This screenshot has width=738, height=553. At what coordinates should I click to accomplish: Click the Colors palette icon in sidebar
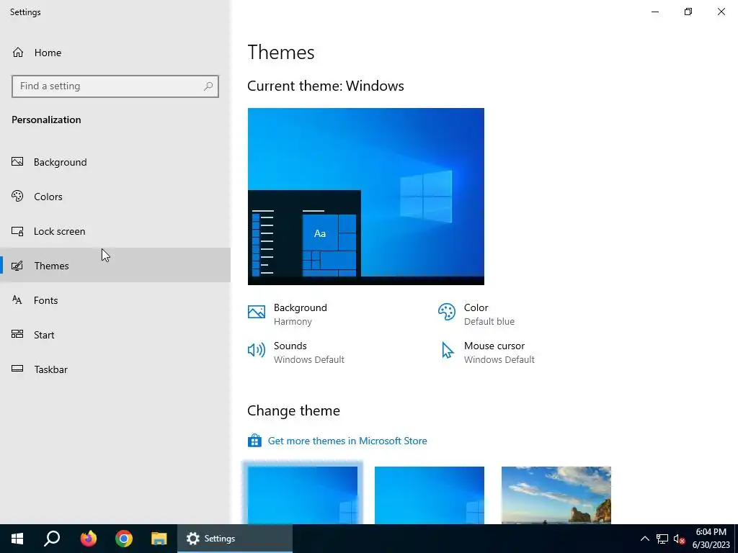(x=17, y=196)
